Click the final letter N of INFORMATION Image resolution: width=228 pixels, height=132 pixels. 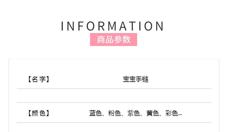point(160,26)
